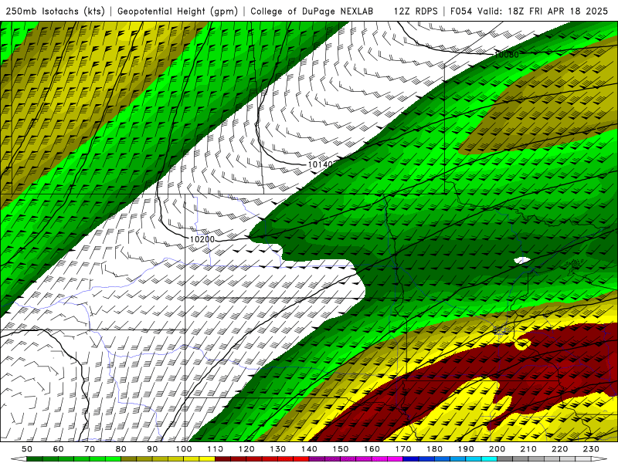The width and height of the screenshot is (618, 463).
Task: Click the 50 label on the color scale
Action: [27, 449]
